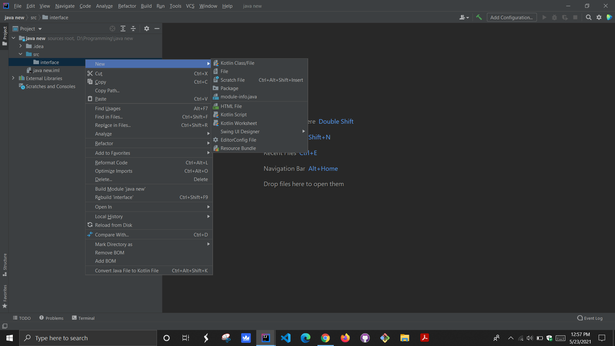Open Search Everywhere magnifier icon

tap(589, 17)
